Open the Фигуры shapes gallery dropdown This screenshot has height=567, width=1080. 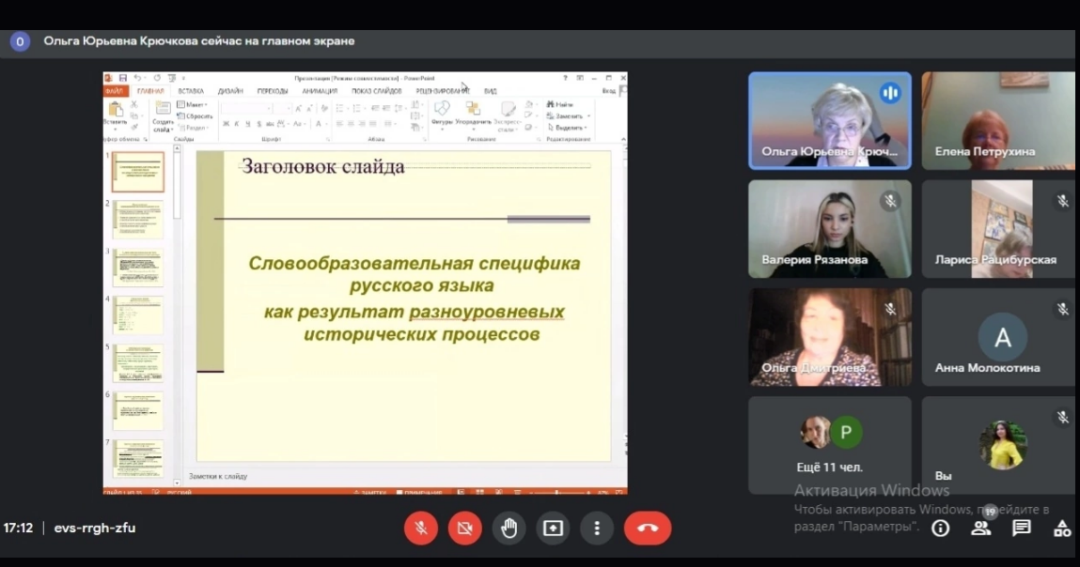(x=442, y=114)
